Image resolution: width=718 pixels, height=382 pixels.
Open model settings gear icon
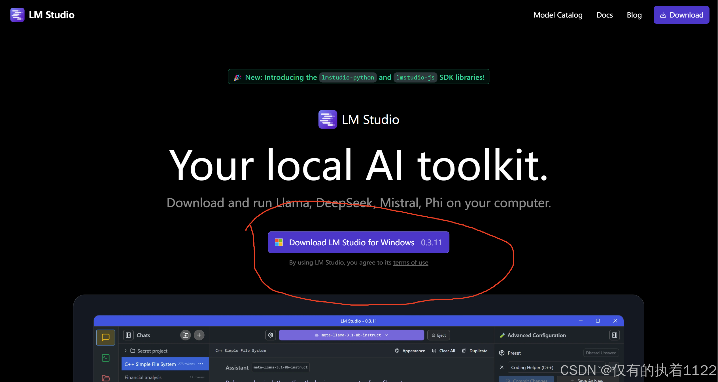tap(271, 335)
